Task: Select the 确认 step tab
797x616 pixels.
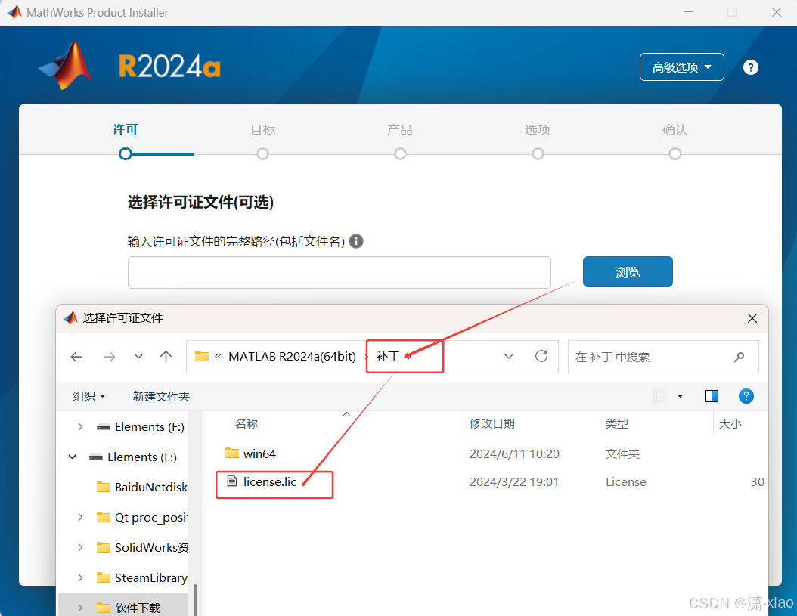Action: point(675,129)
